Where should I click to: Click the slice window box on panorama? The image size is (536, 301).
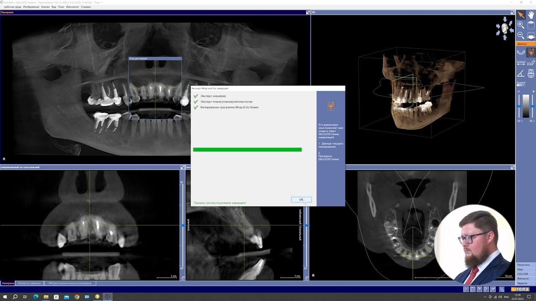(155, 88)
